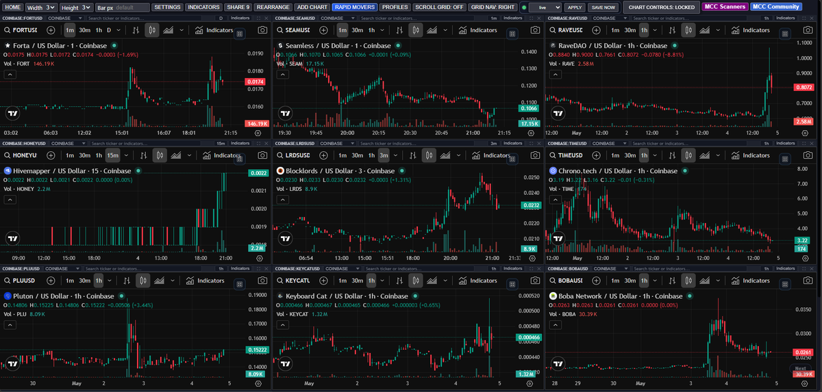Open MCC Community
The image size is (822, 392).
point(775,7)
